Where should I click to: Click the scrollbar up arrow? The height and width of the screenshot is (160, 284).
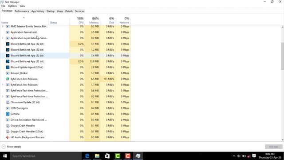[282, 27]
